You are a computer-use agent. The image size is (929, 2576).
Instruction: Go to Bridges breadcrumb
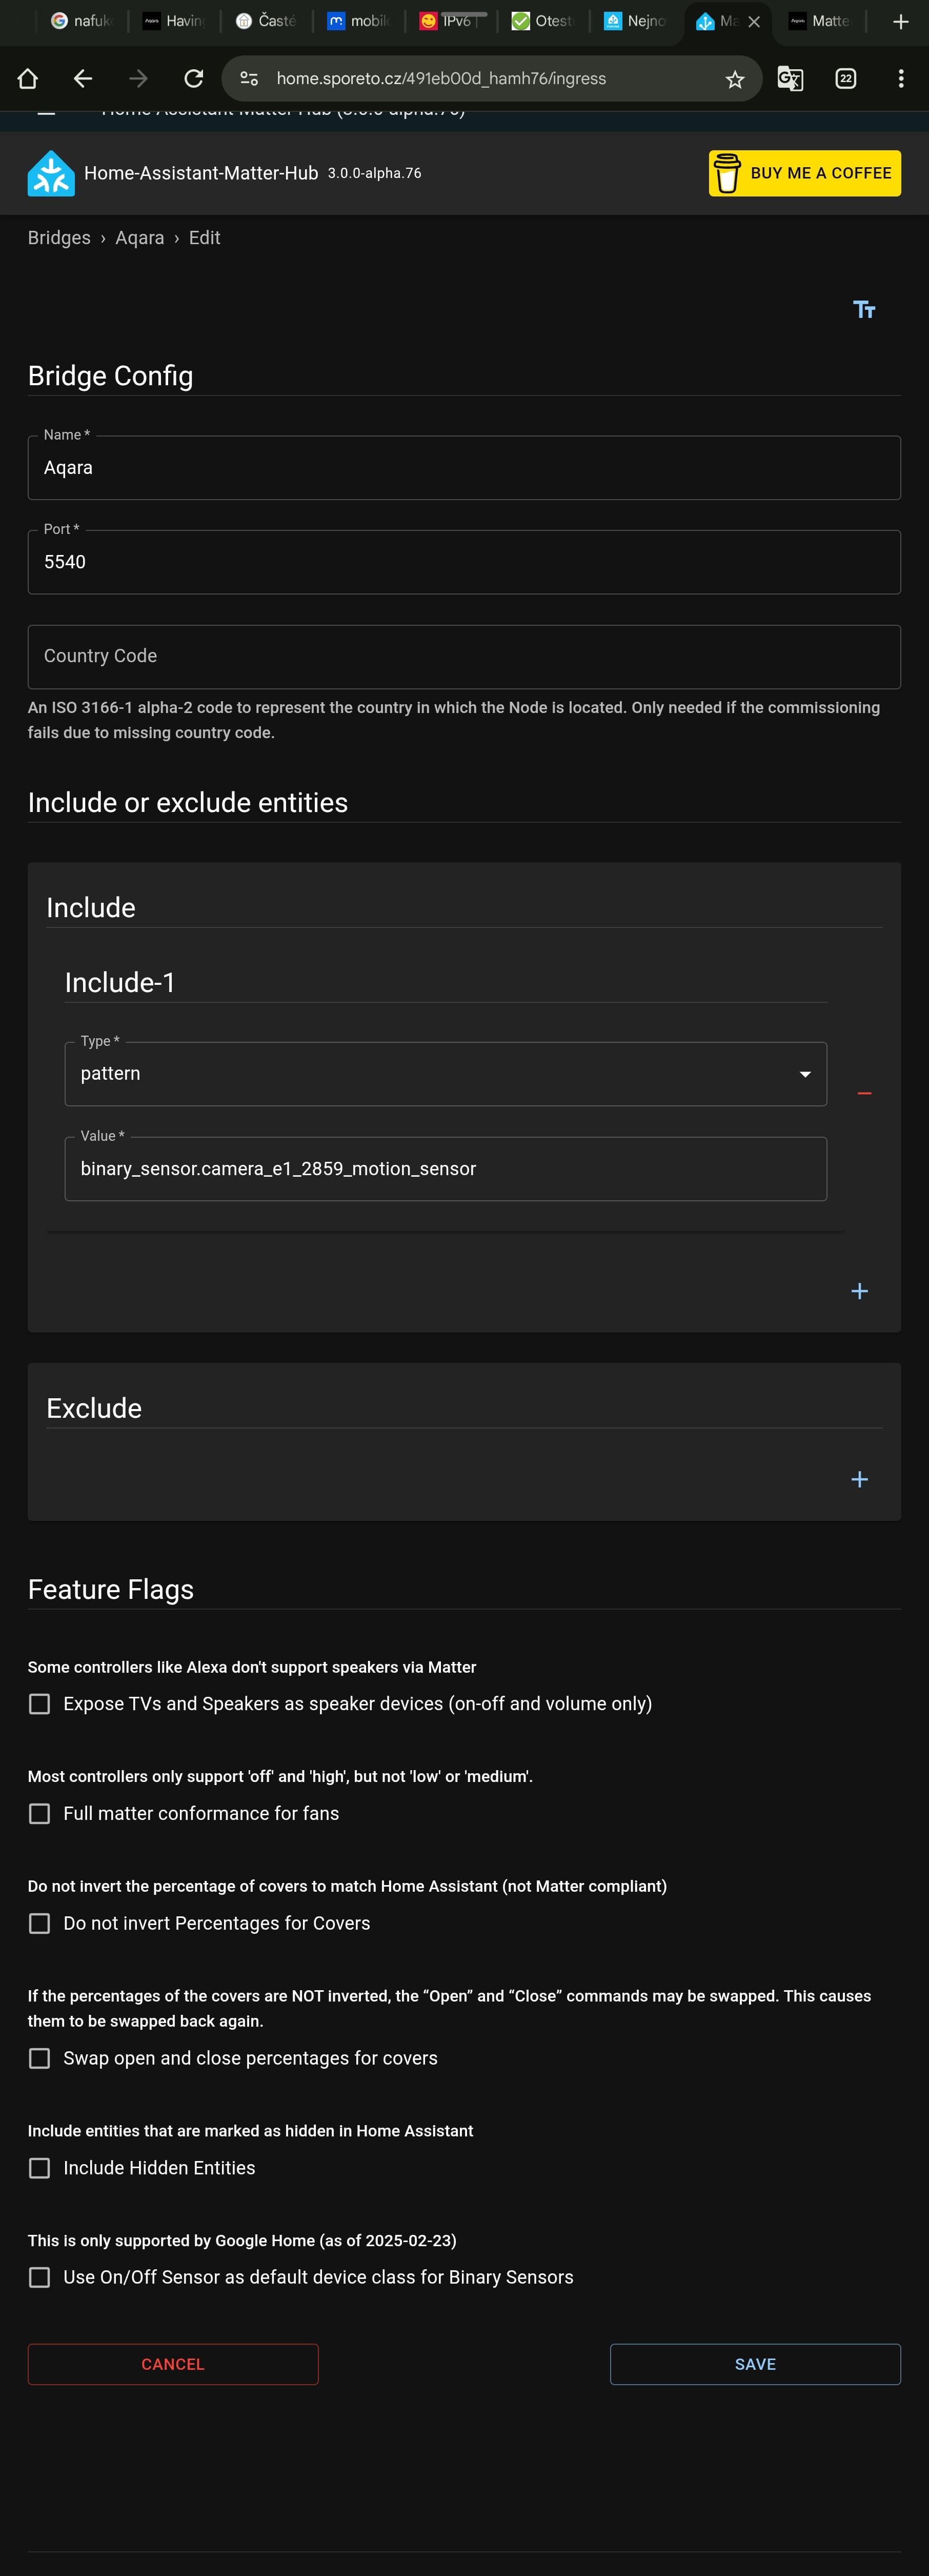(59, 238)
